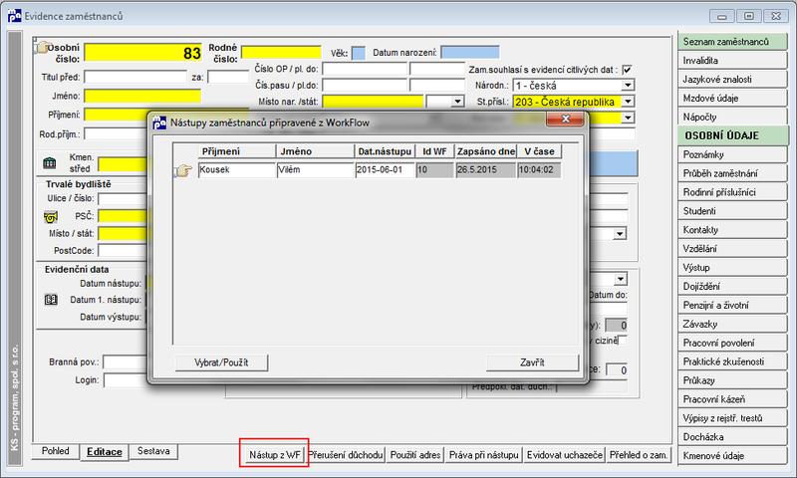Open the Kontakty section
This screenshot has height=478, width=797.
coord(732,230)
